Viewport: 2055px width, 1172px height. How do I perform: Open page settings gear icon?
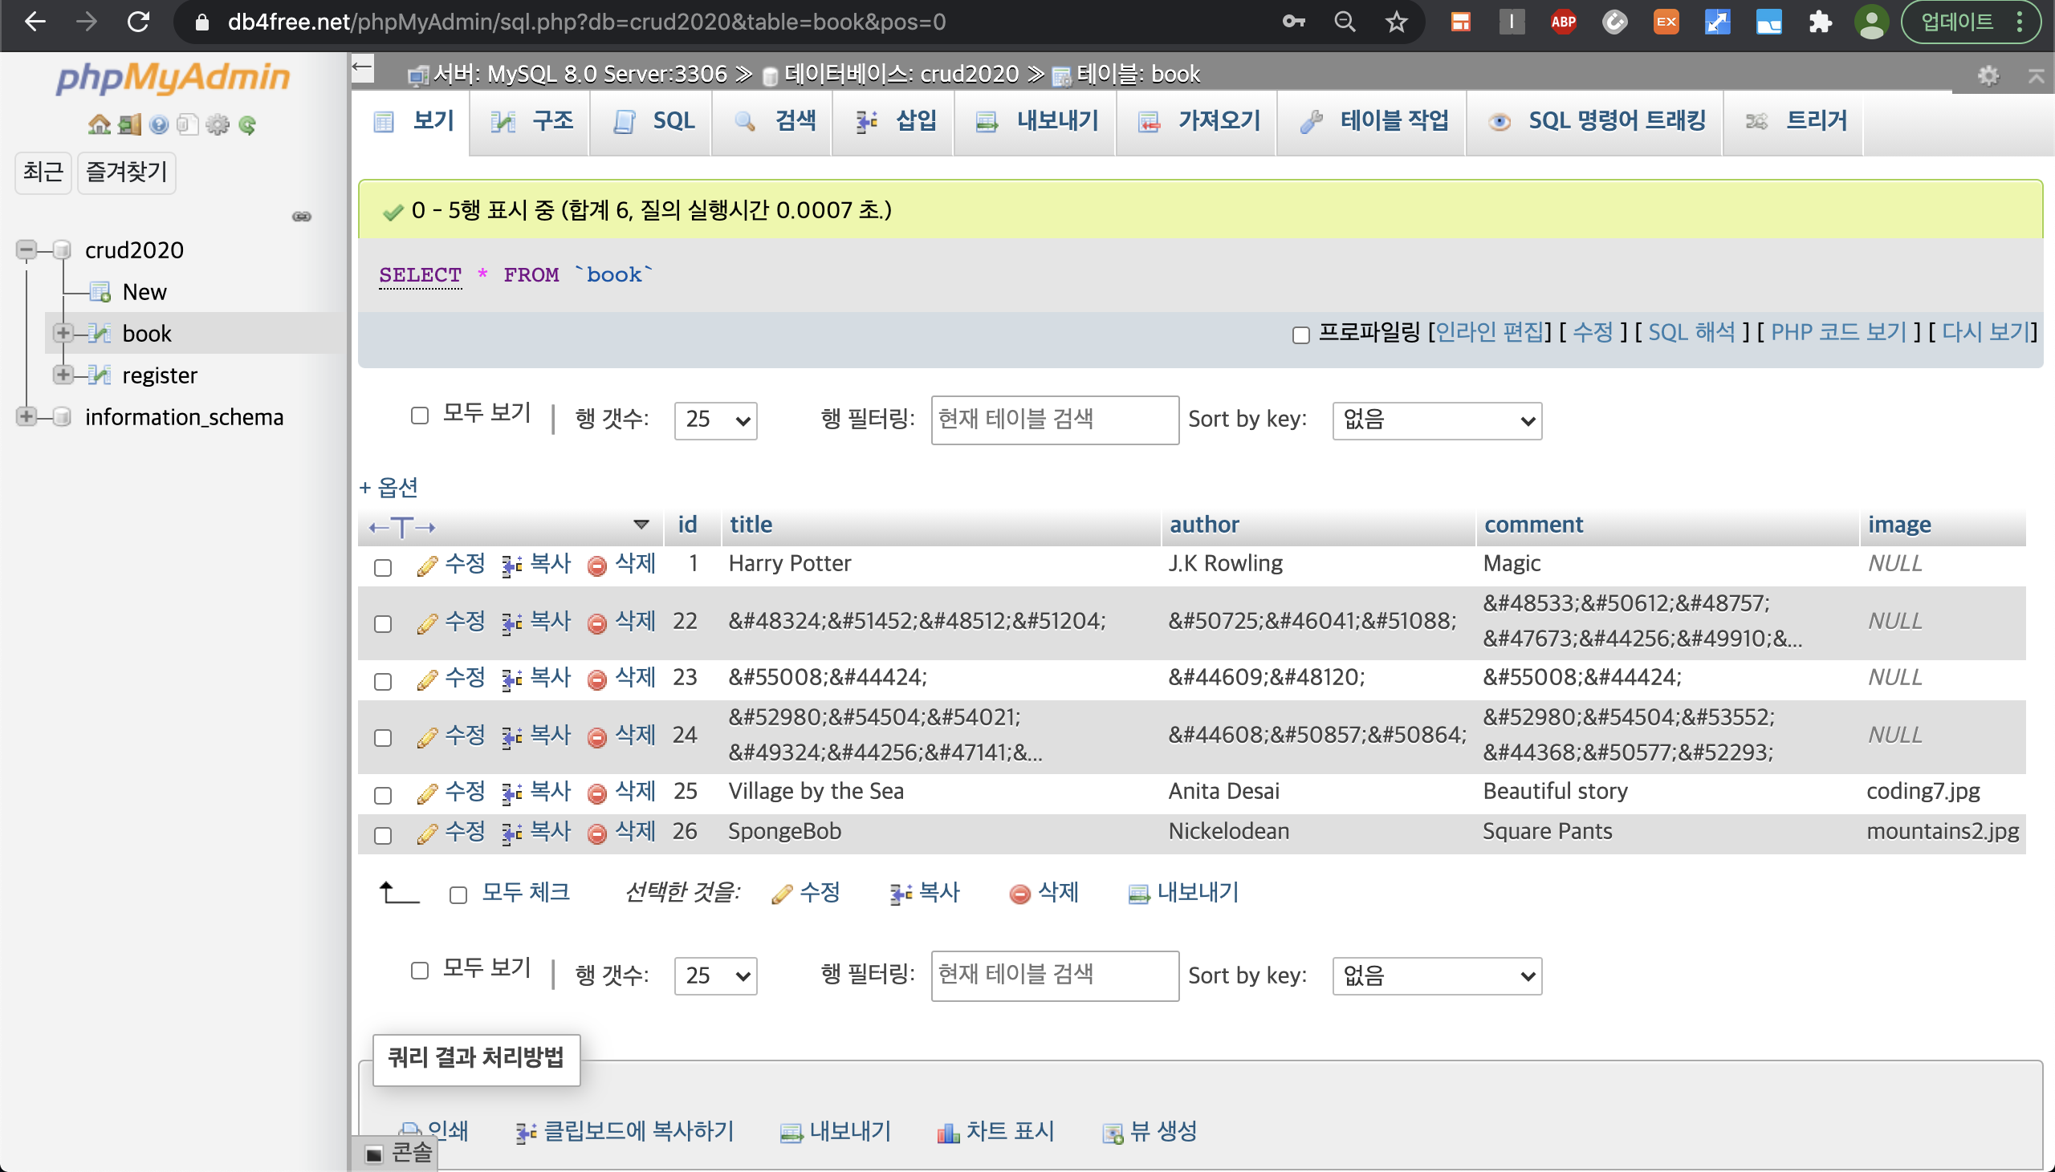1988,75
